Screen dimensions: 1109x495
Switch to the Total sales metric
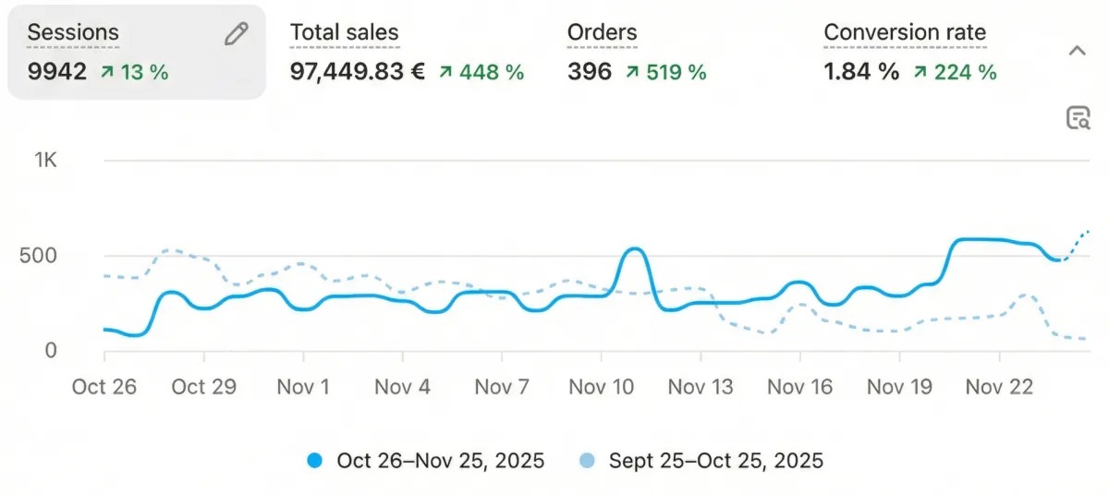pyautogui.click(x=344, y=33)
